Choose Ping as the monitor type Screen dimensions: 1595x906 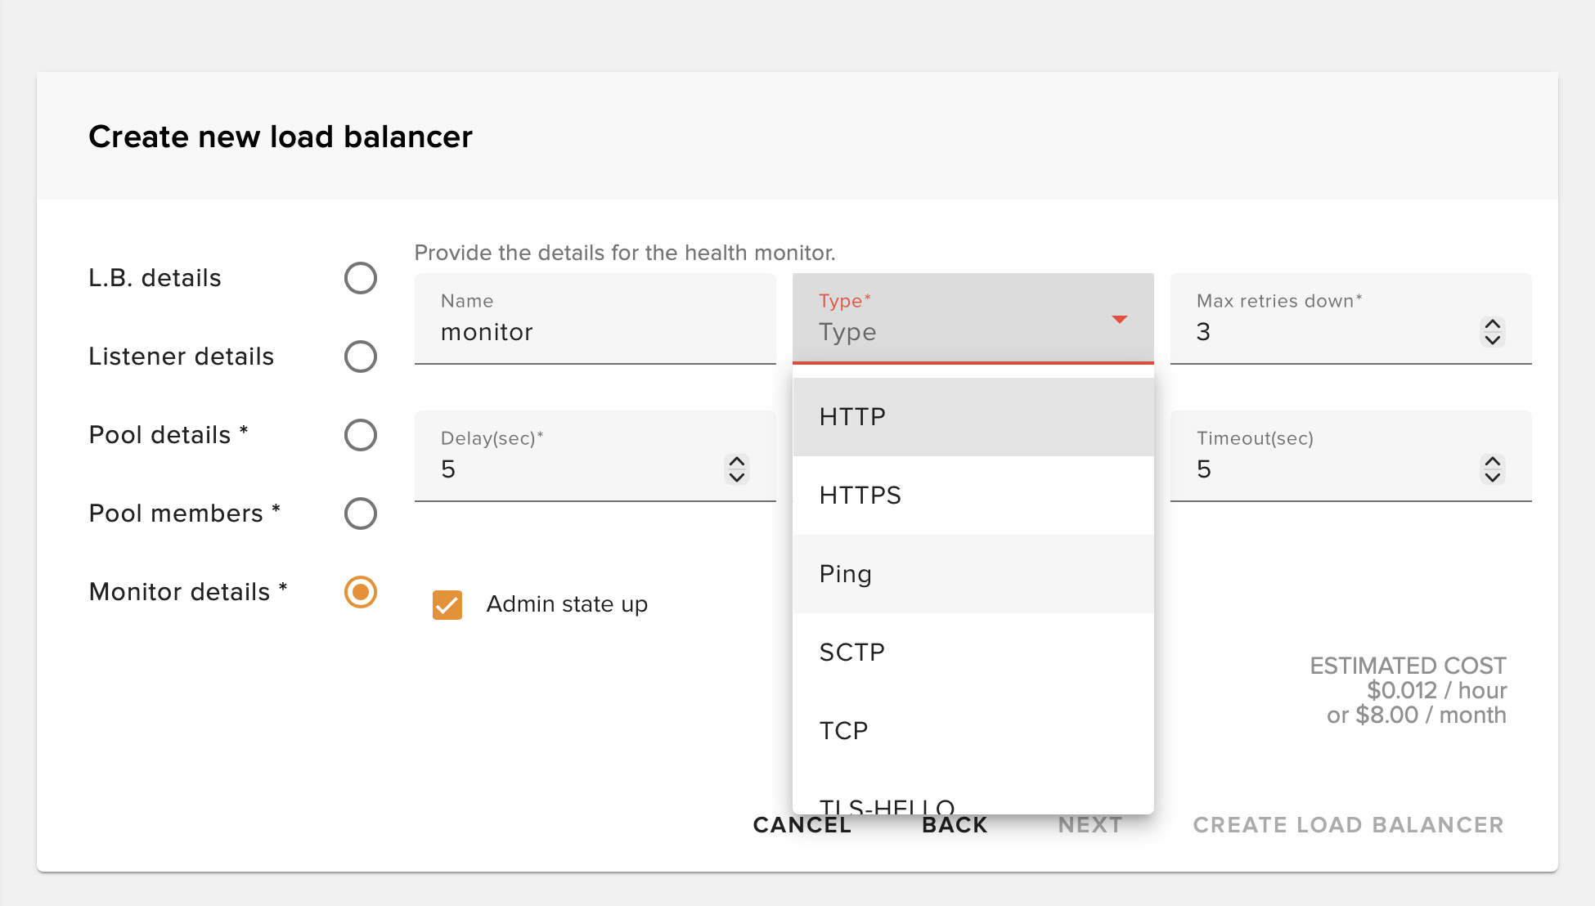845,573
